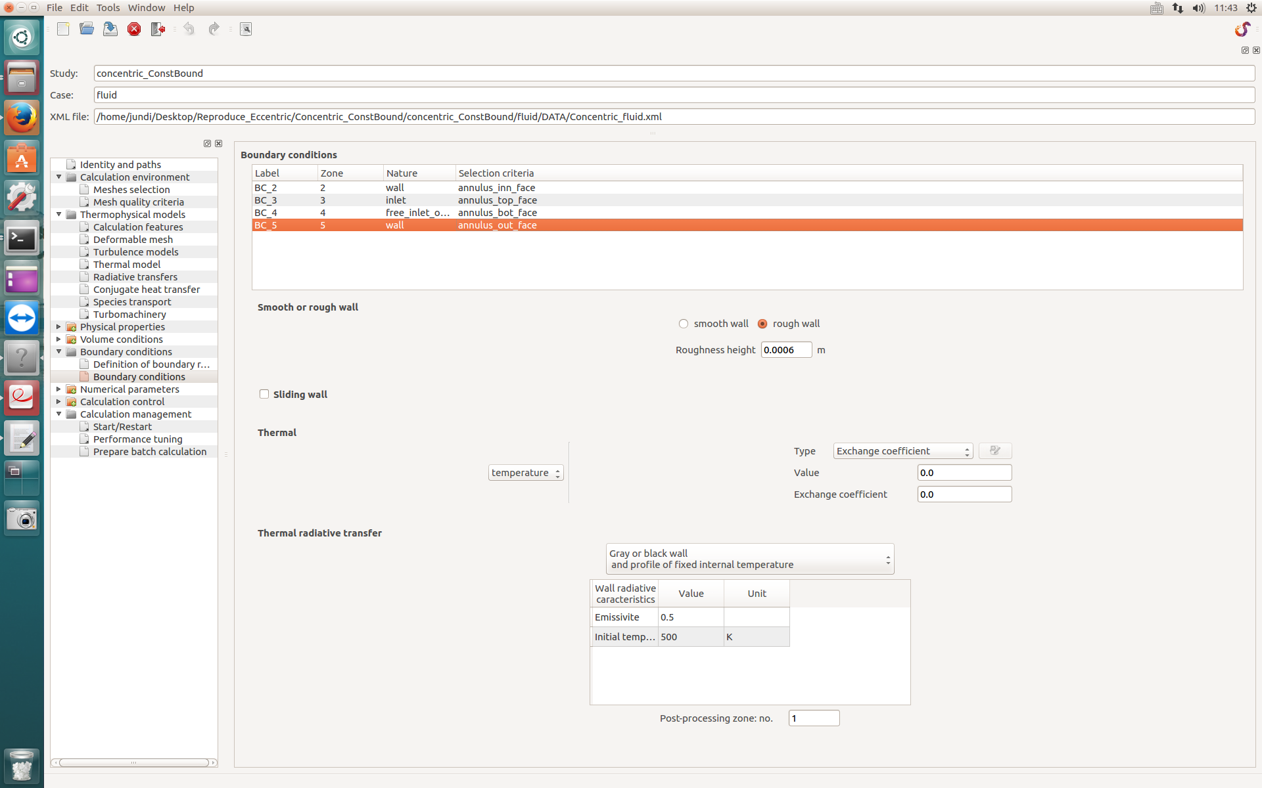Click the New file toolbar icon
The image size is (1262, 788).
coord(63,29)
